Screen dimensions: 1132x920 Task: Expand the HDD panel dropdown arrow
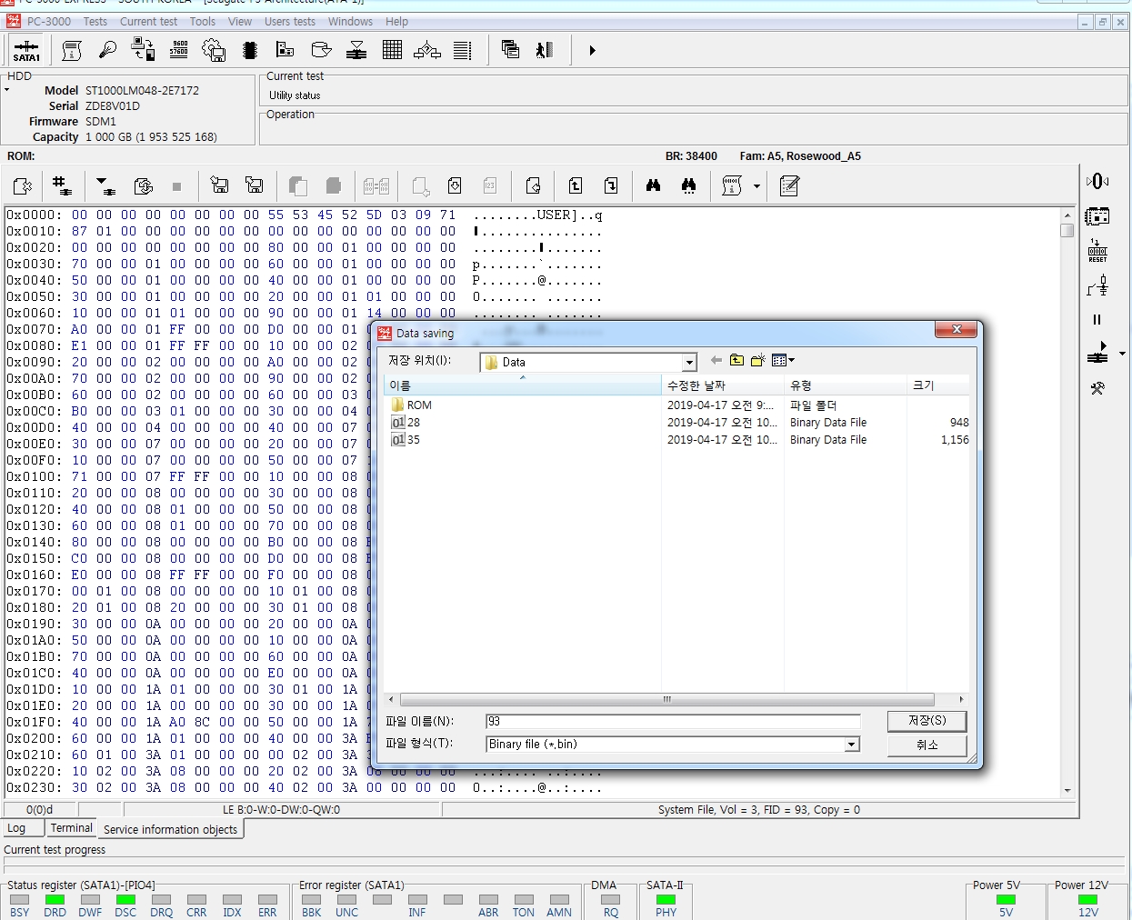[7, 90]
